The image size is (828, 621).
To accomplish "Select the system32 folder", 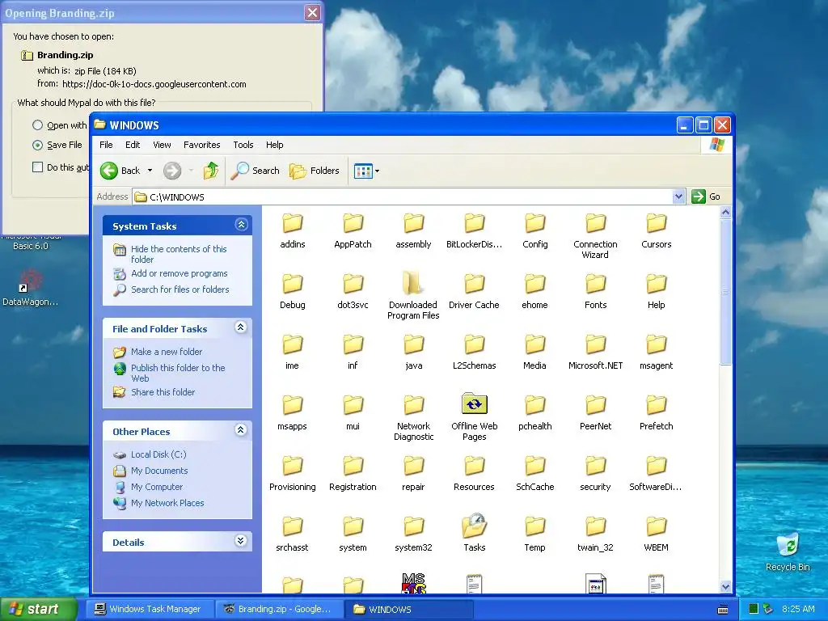I will tap(413, 534).
